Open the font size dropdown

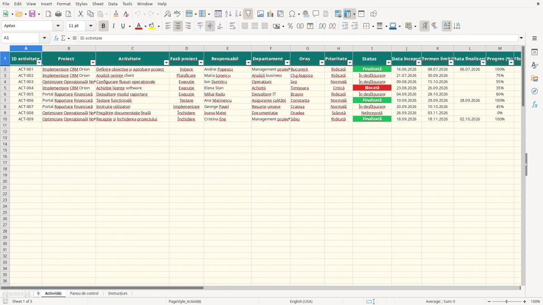point(91,26)
